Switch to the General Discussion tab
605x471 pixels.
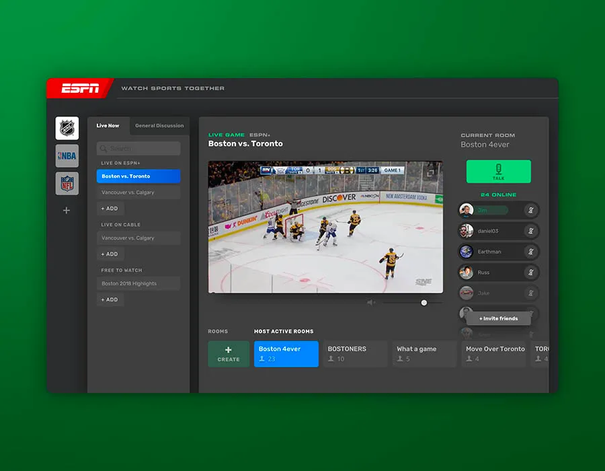tap(159, 126)
